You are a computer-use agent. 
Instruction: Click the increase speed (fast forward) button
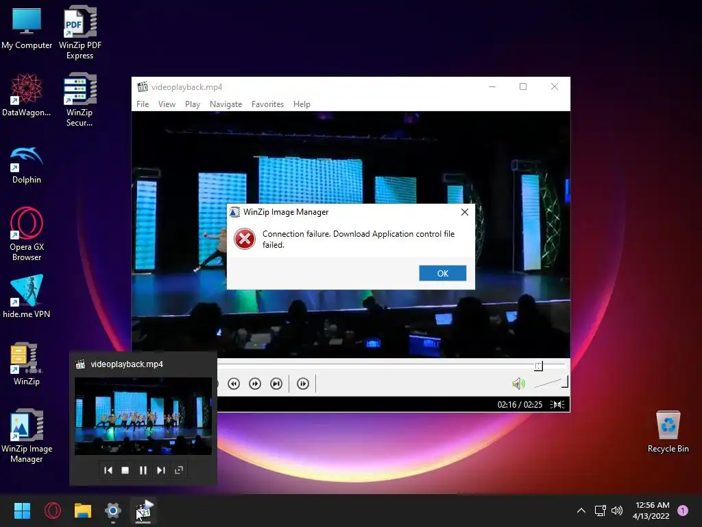pos(255,384)
